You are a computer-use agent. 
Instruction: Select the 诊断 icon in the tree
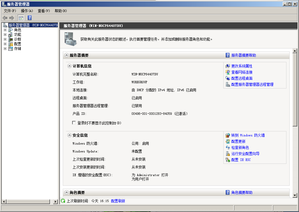(x=11, y=39)
